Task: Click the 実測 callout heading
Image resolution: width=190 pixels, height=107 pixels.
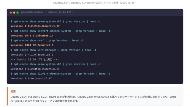Action: [13, 92]
